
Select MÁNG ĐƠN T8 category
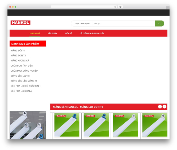[18, 56]
